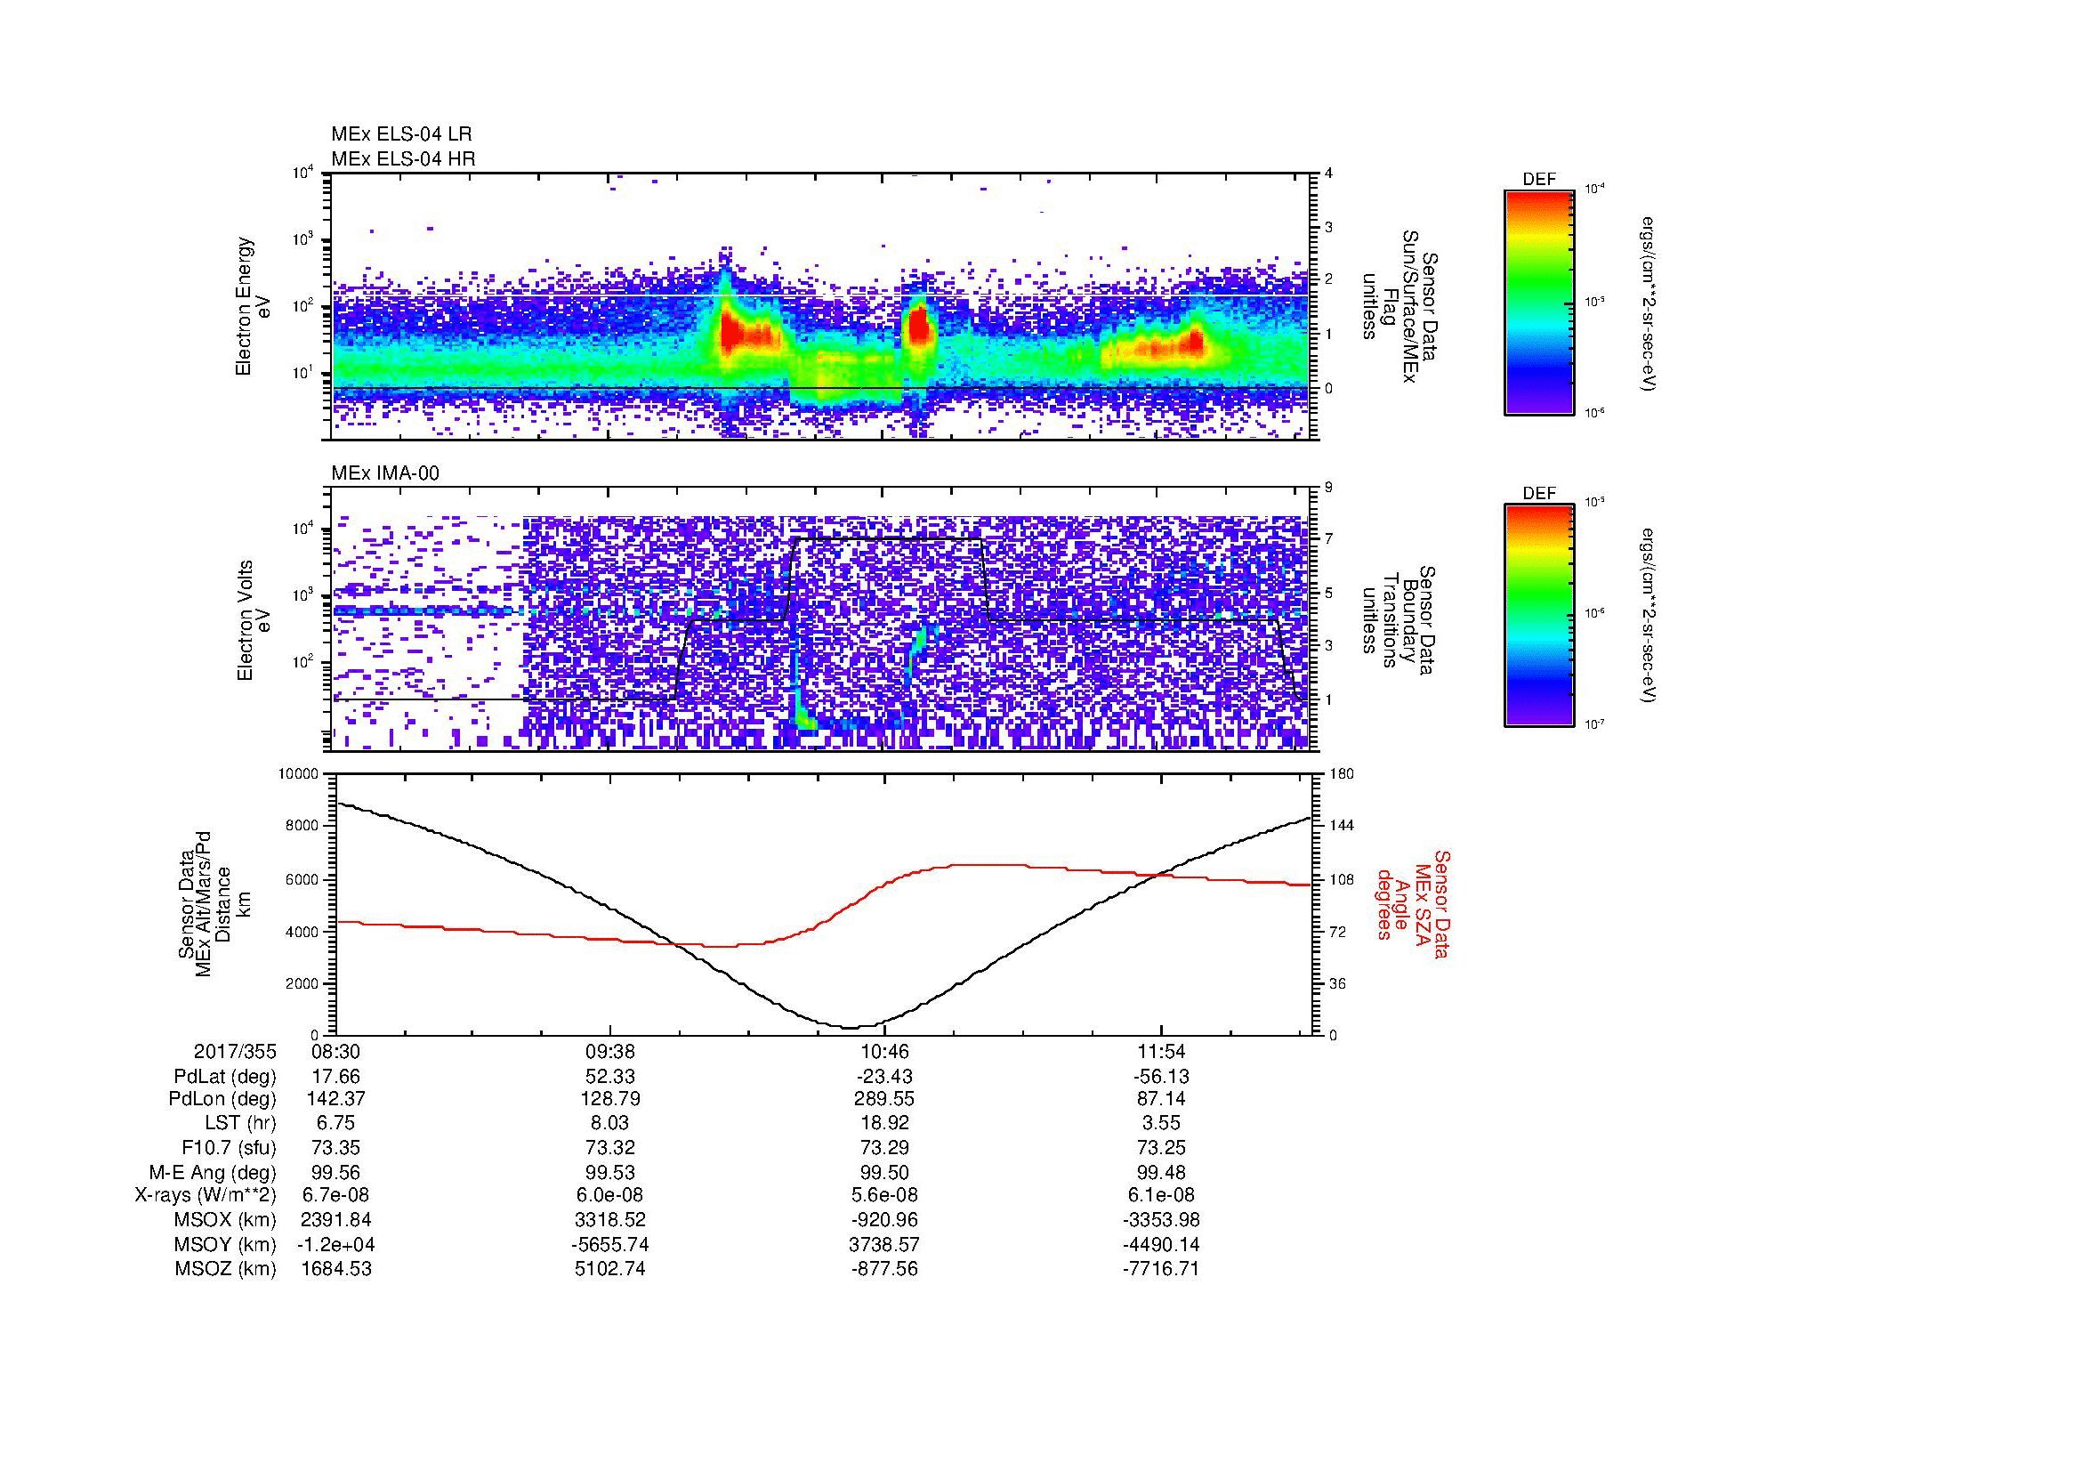The image size is (2081, 1471).
Task: Select the time tick "10:46"
Action: pyautogui.click(x=885, y=1051)
